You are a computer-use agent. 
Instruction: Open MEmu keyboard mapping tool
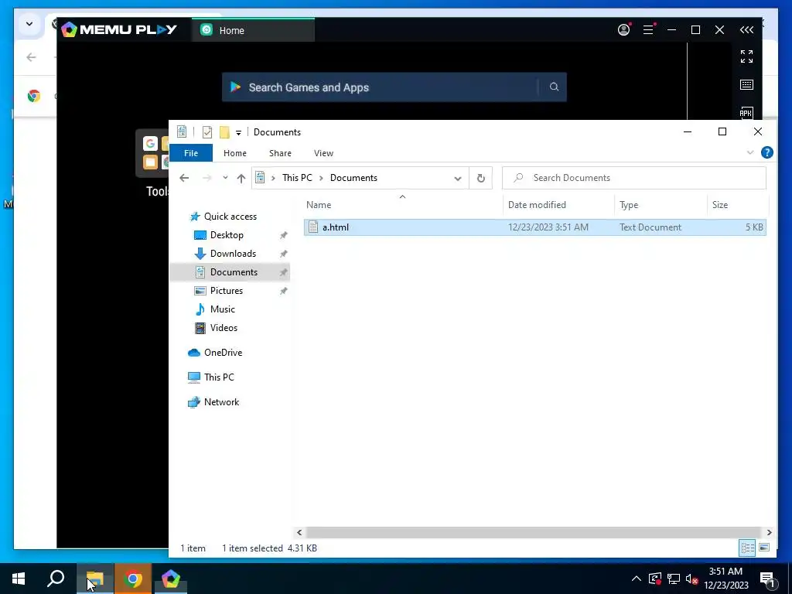pyautogui.click(x=746, y=84)
